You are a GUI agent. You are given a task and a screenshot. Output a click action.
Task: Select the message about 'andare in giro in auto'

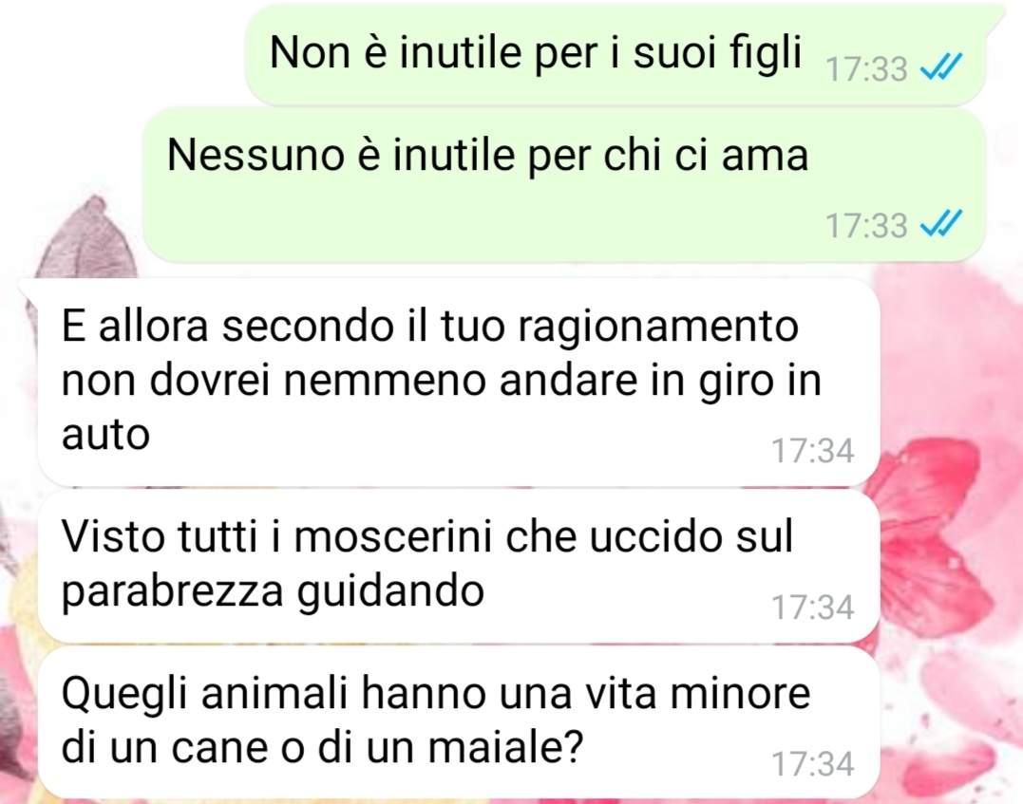pyautogui.click(x=459, y=383)
